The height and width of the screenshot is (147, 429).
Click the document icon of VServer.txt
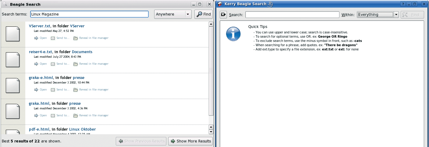13,34
